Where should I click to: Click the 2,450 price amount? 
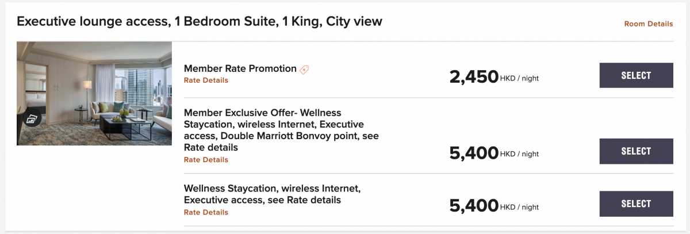click(474, 76)
